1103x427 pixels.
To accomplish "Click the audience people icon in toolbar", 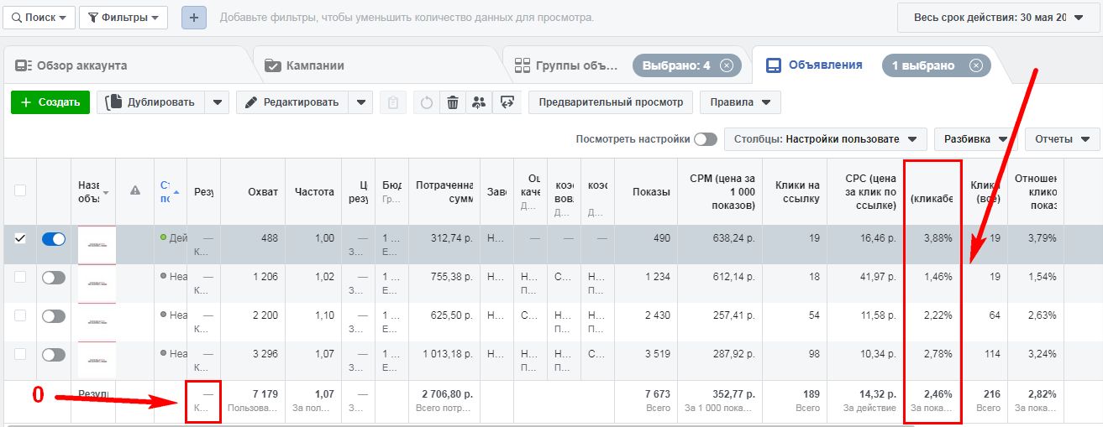I will click(479, 102).
